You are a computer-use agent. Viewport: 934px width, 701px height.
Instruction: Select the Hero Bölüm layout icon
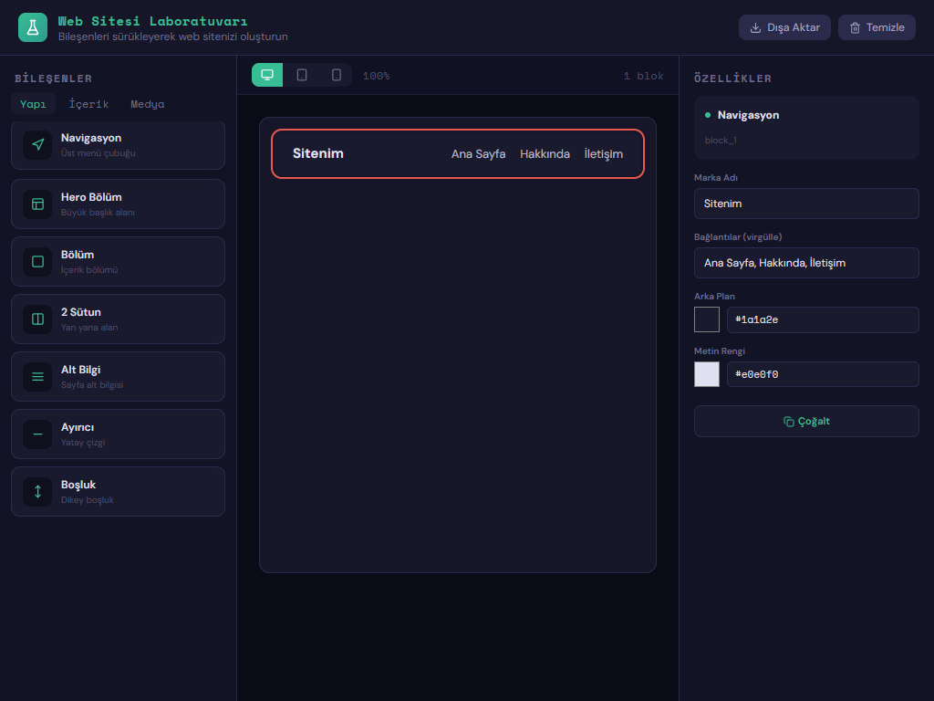coord(37,204)
